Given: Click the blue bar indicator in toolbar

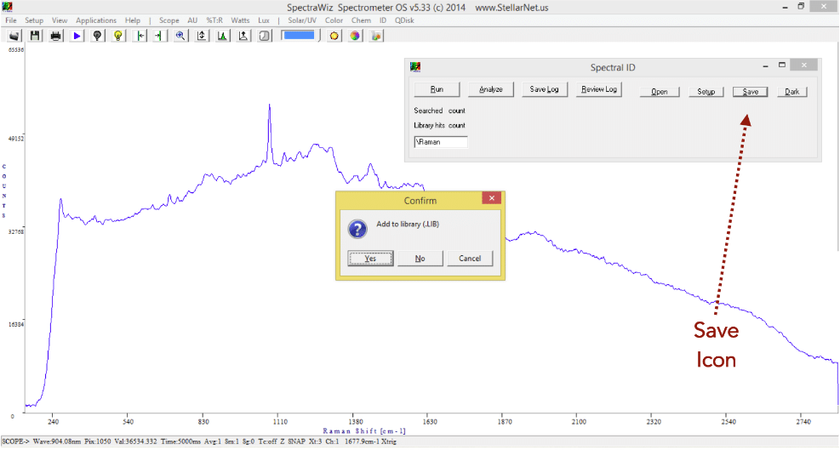Looking at the screenshot, I should (299, 36).
